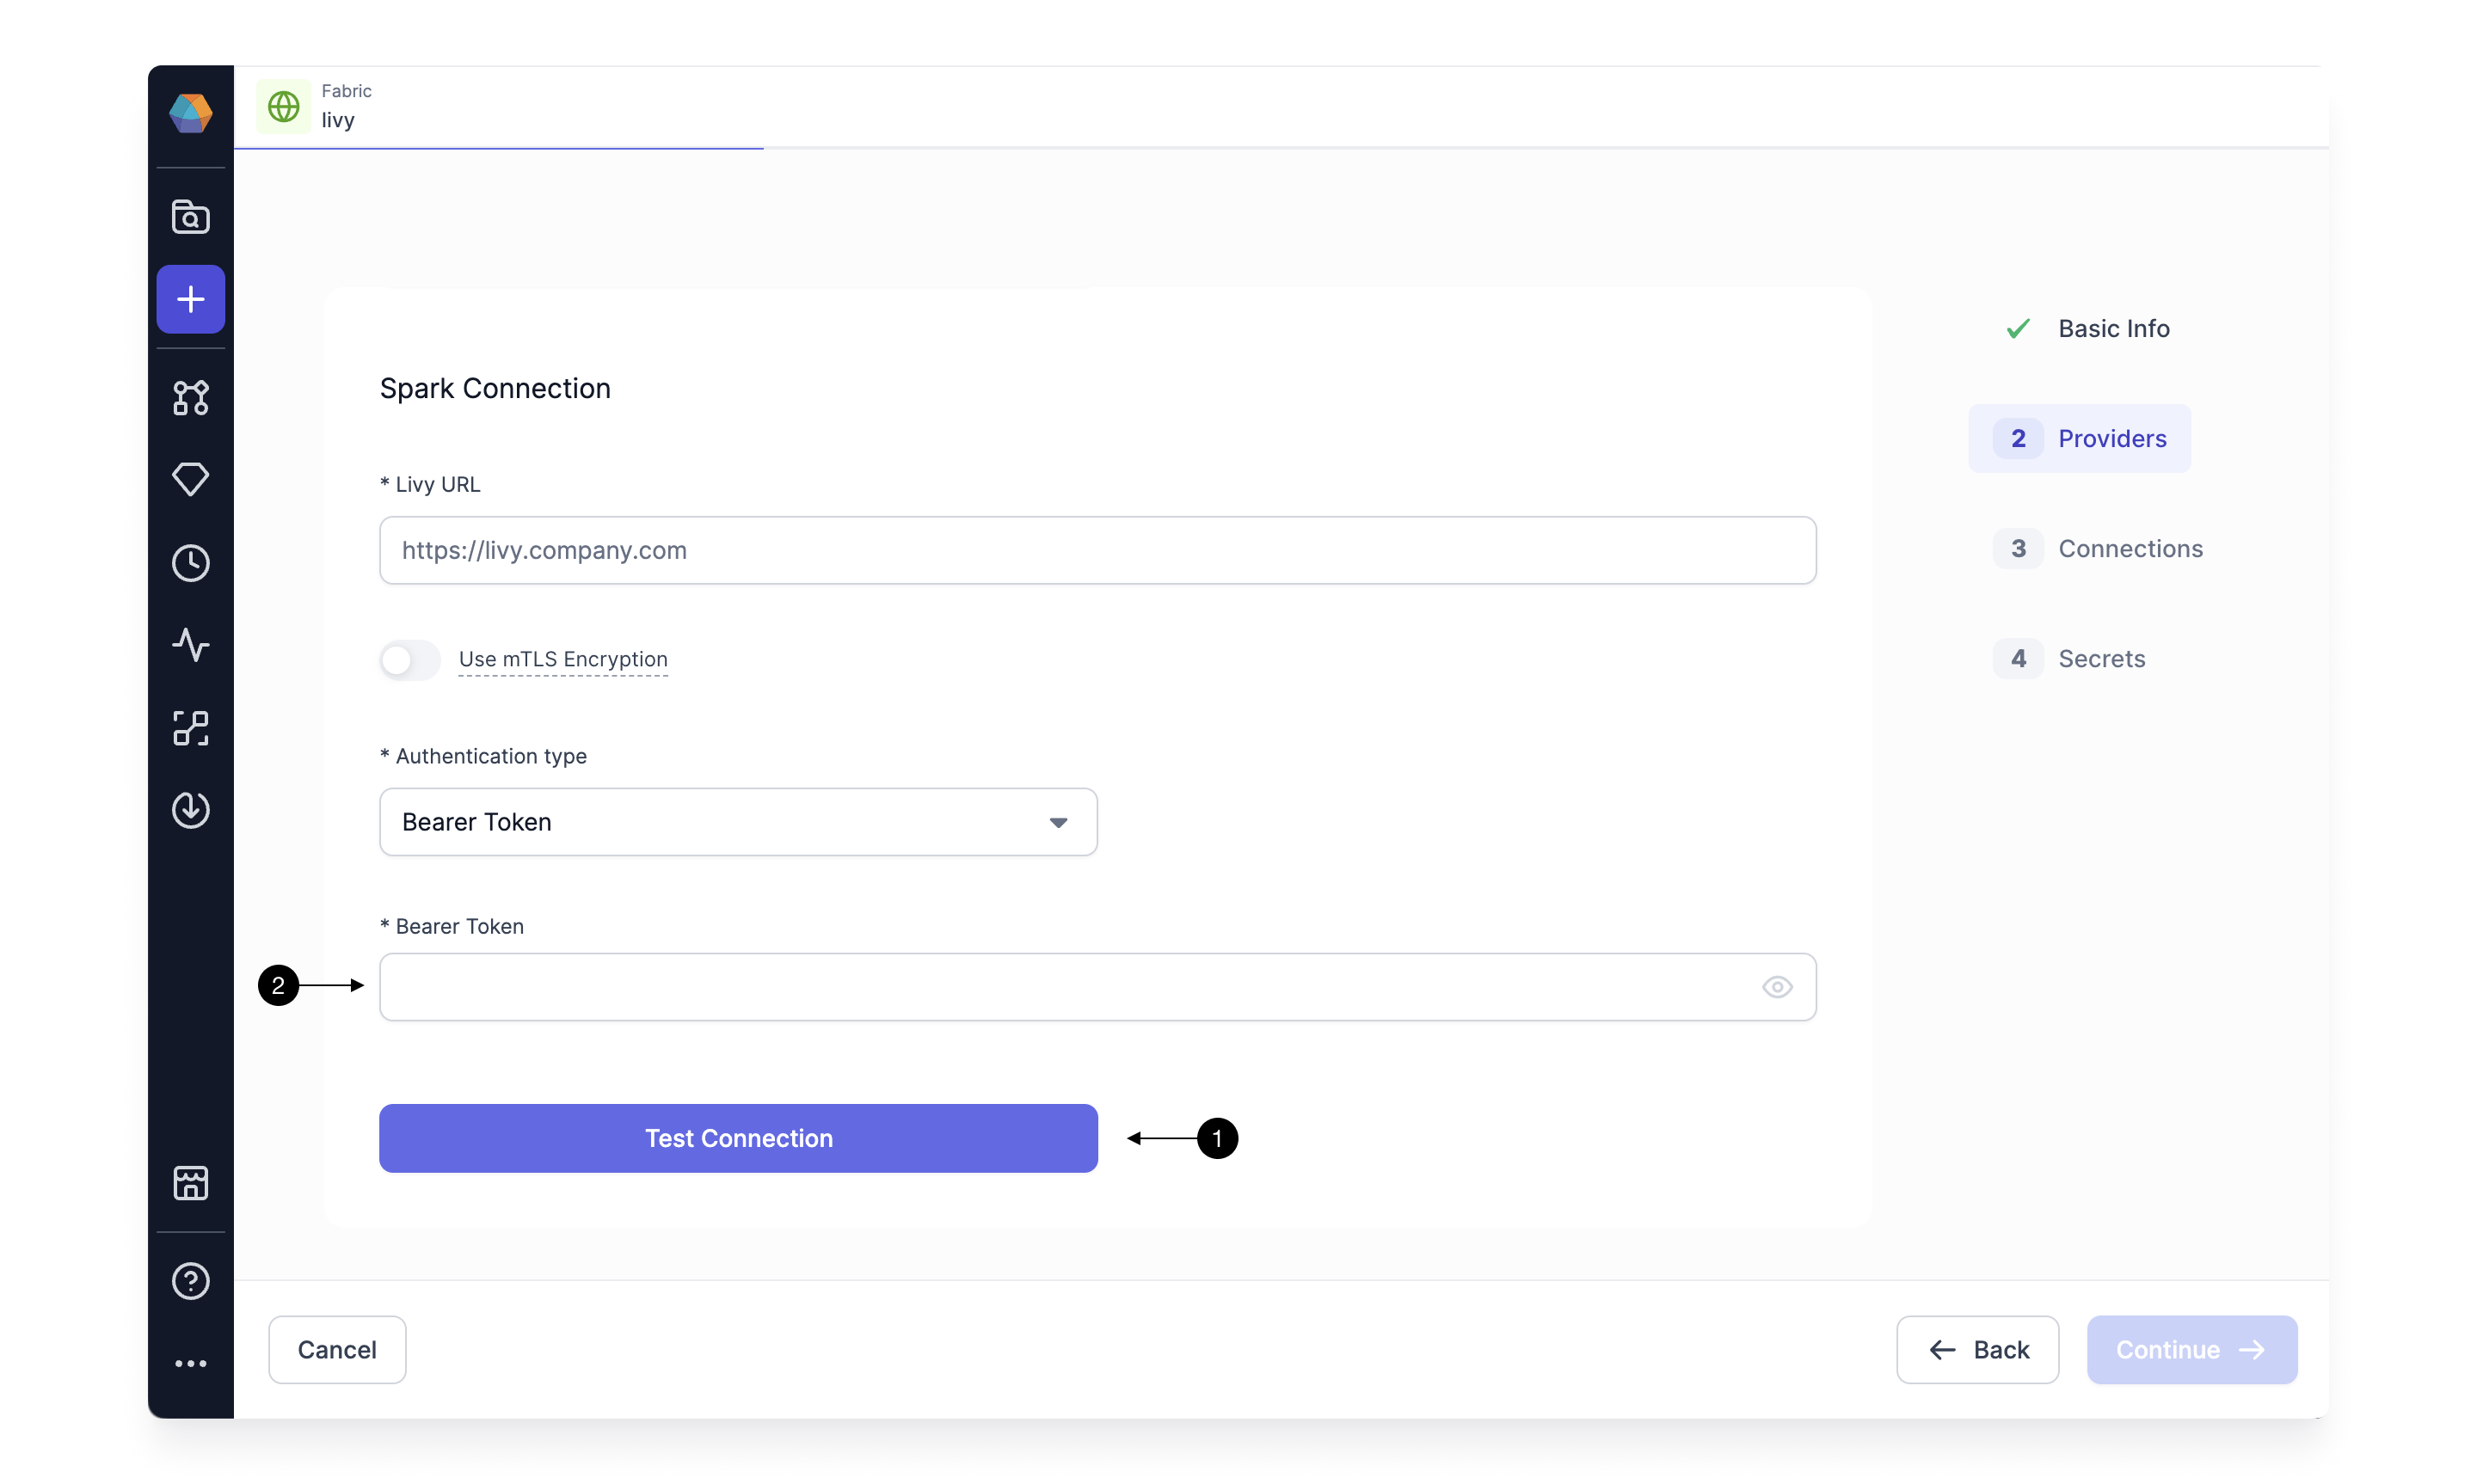Click the clock/history icon in sidebar
Viewport: 2477px width, 1484px height.
pyautogui.click(x=189, y=561)
